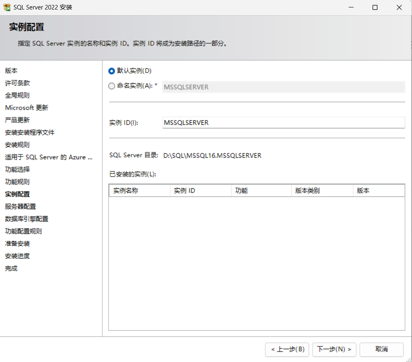Screen dimensions: 412x362
Task: Select the 产品更新 step in sidebar
Action: [17, 120]
